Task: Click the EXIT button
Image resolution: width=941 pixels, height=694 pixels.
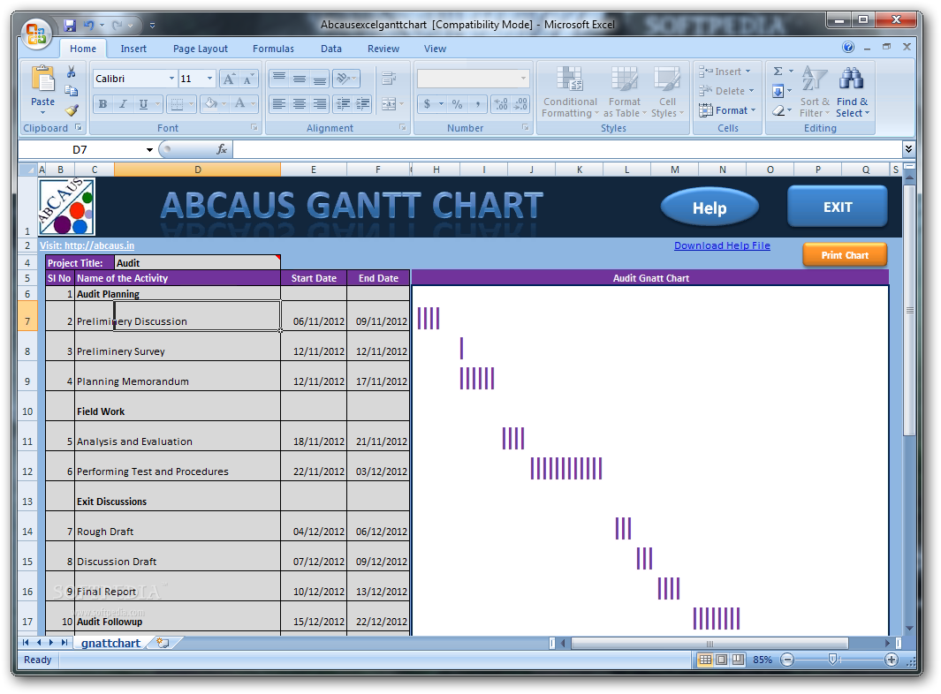Action: (837, 207)
